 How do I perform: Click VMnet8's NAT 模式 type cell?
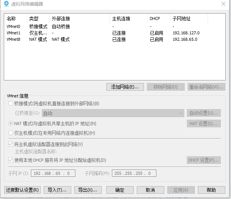point(38,39)
